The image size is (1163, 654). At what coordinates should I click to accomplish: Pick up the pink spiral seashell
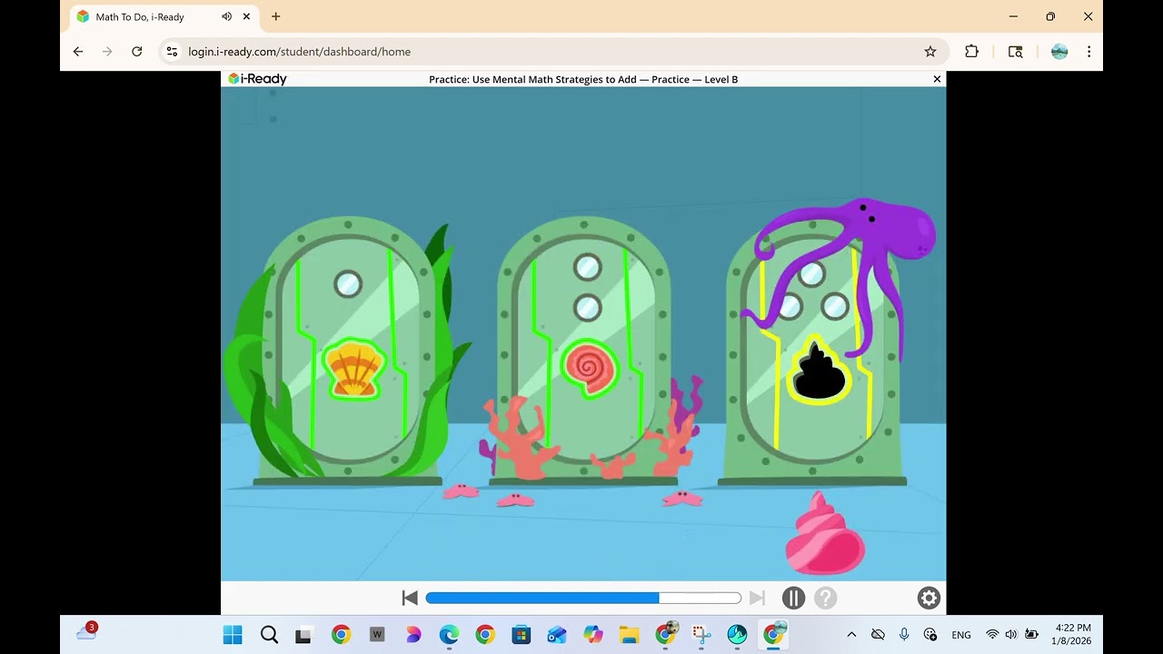click(825, 534)
